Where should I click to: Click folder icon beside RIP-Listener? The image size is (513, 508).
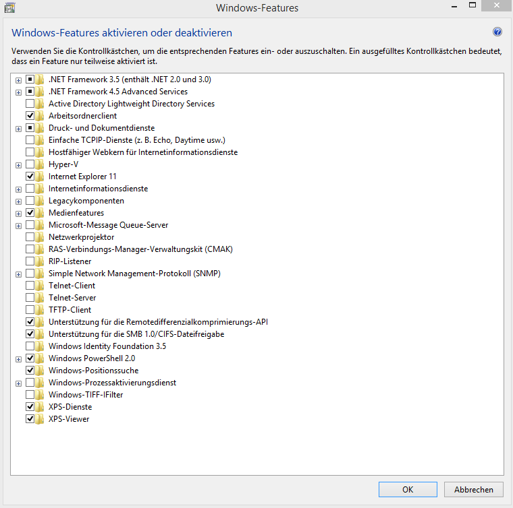coord(40,261)
